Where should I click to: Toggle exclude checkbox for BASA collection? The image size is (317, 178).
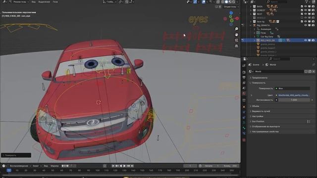[x=302, y=6]
